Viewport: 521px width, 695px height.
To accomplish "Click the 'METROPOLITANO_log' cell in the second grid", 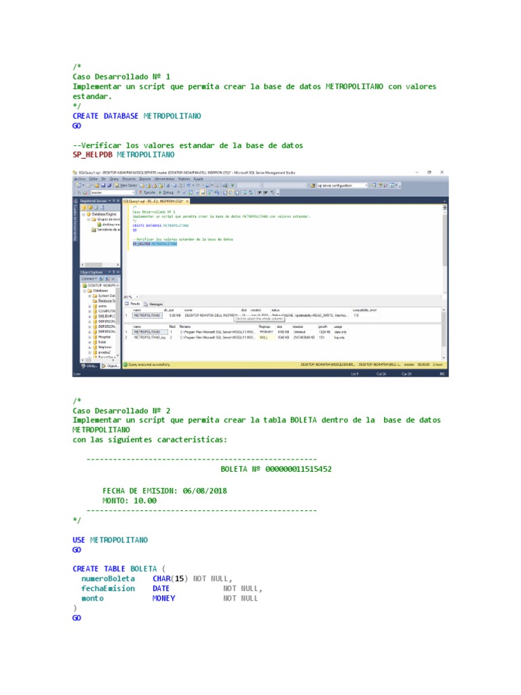I will click(149, 337).
